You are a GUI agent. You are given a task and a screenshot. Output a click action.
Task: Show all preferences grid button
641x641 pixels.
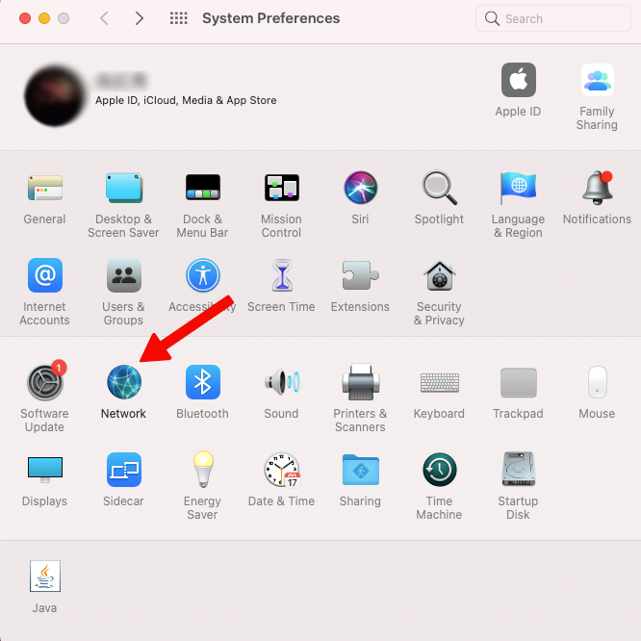[179, 18]
